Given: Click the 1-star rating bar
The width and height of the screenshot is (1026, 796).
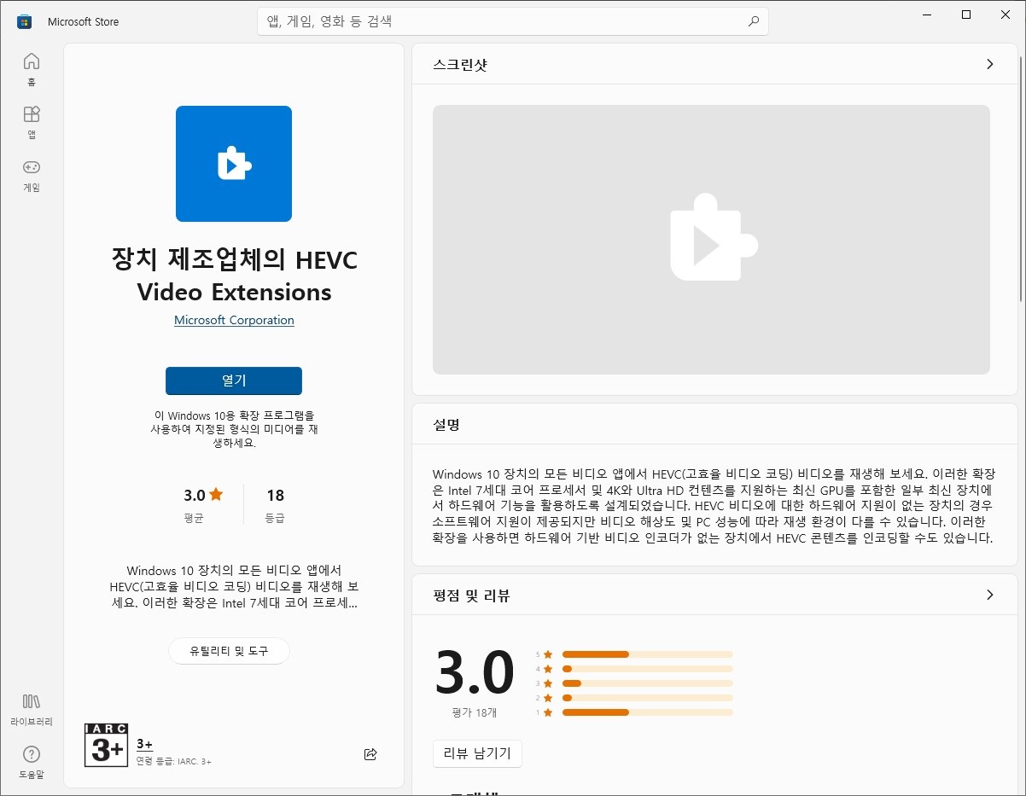Looking at the screenshot, I should click(647, 712).
